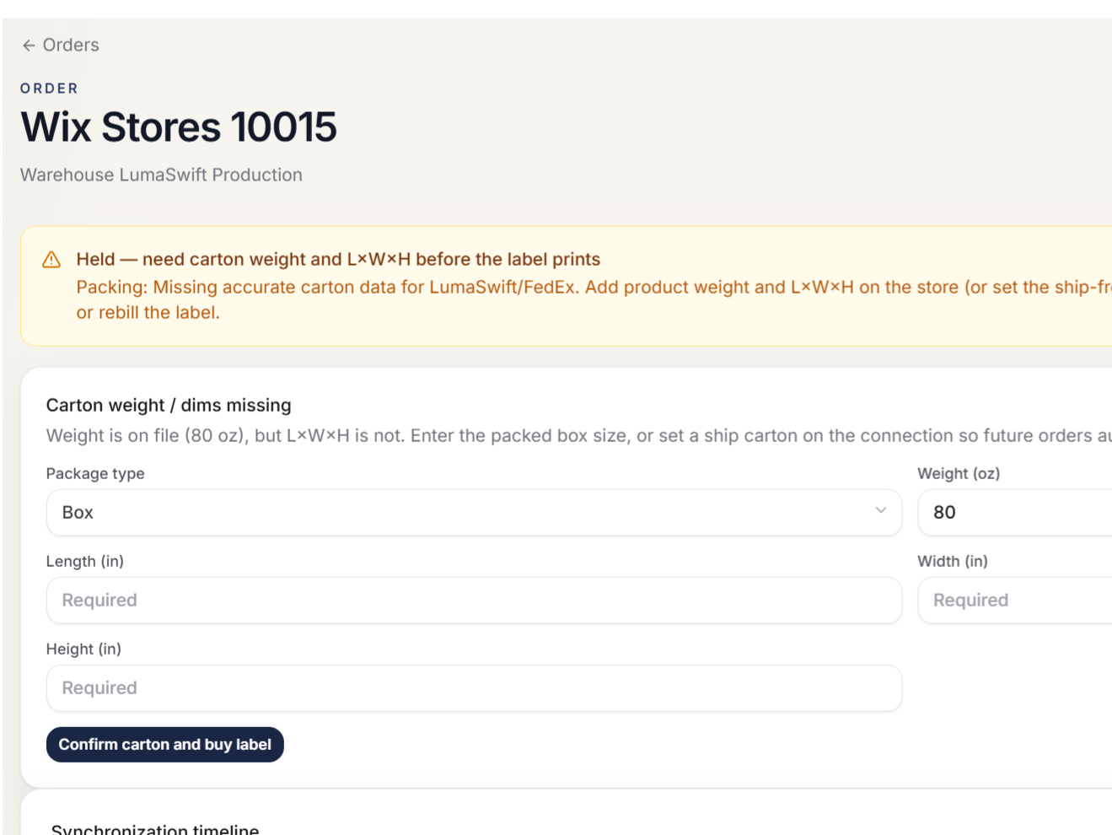
Task: Click the Length (in) field label
Action: click(x=85, y=561)
